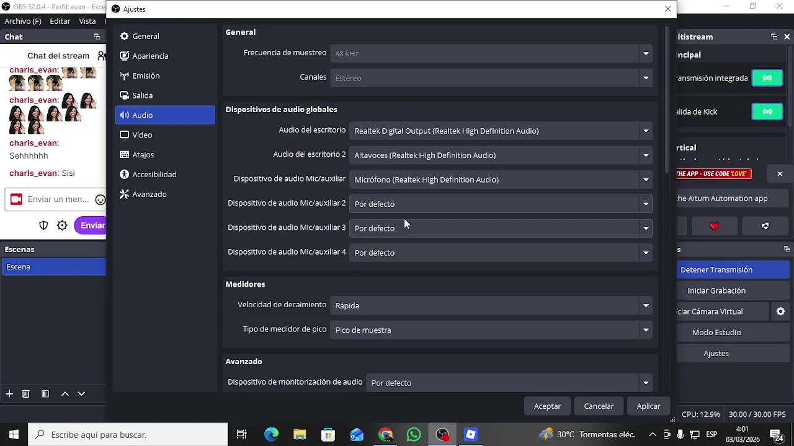This screenshot has width=794, height=446.
Task: Open Dispositivo de monitorización de audio dropdown
Action: [509, 383]
